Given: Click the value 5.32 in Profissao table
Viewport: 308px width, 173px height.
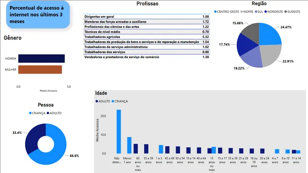Looking at the screenshot, I should [x=205, y=37].
